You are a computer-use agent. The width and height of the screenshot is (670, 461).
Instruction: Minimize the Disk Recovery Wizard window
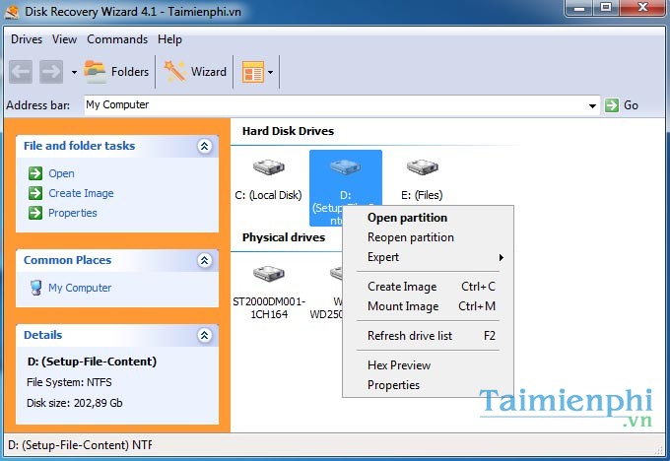[x=579, y=8]
